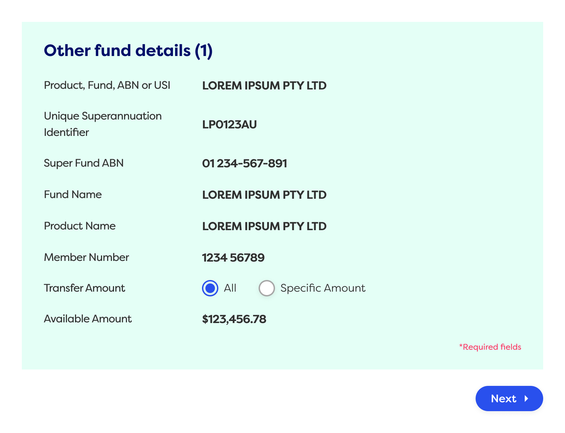This screenshot has width=565, height=433.
Task: Click the Next button
Action: tap(509, 399)
